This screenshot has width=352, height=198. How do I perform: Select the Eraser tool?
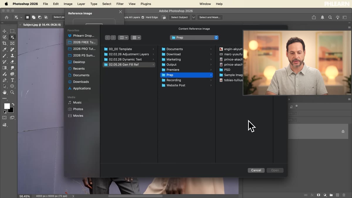coord(12,62)
